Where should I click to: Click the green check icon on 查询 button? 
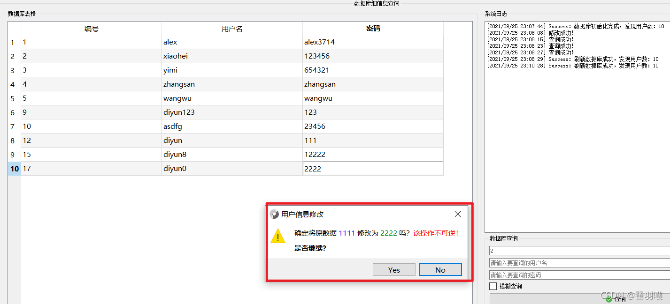pos(609,299)
